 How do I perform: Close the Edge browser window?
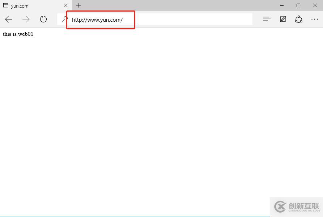point(315,5)
